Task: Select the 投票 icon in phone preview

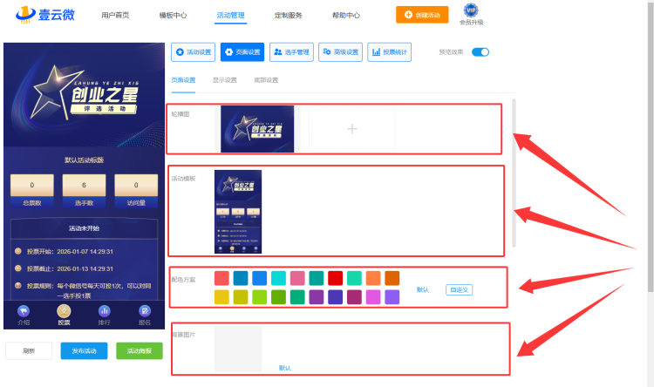Action: (64, 314)
